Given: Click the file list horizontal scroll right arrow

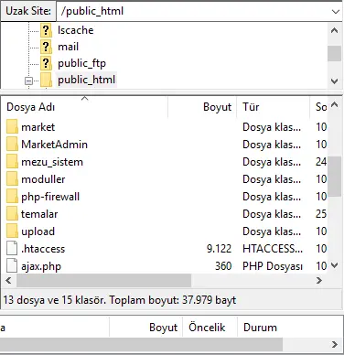Looking at the screenshot, I should click(x=319, y=280).
